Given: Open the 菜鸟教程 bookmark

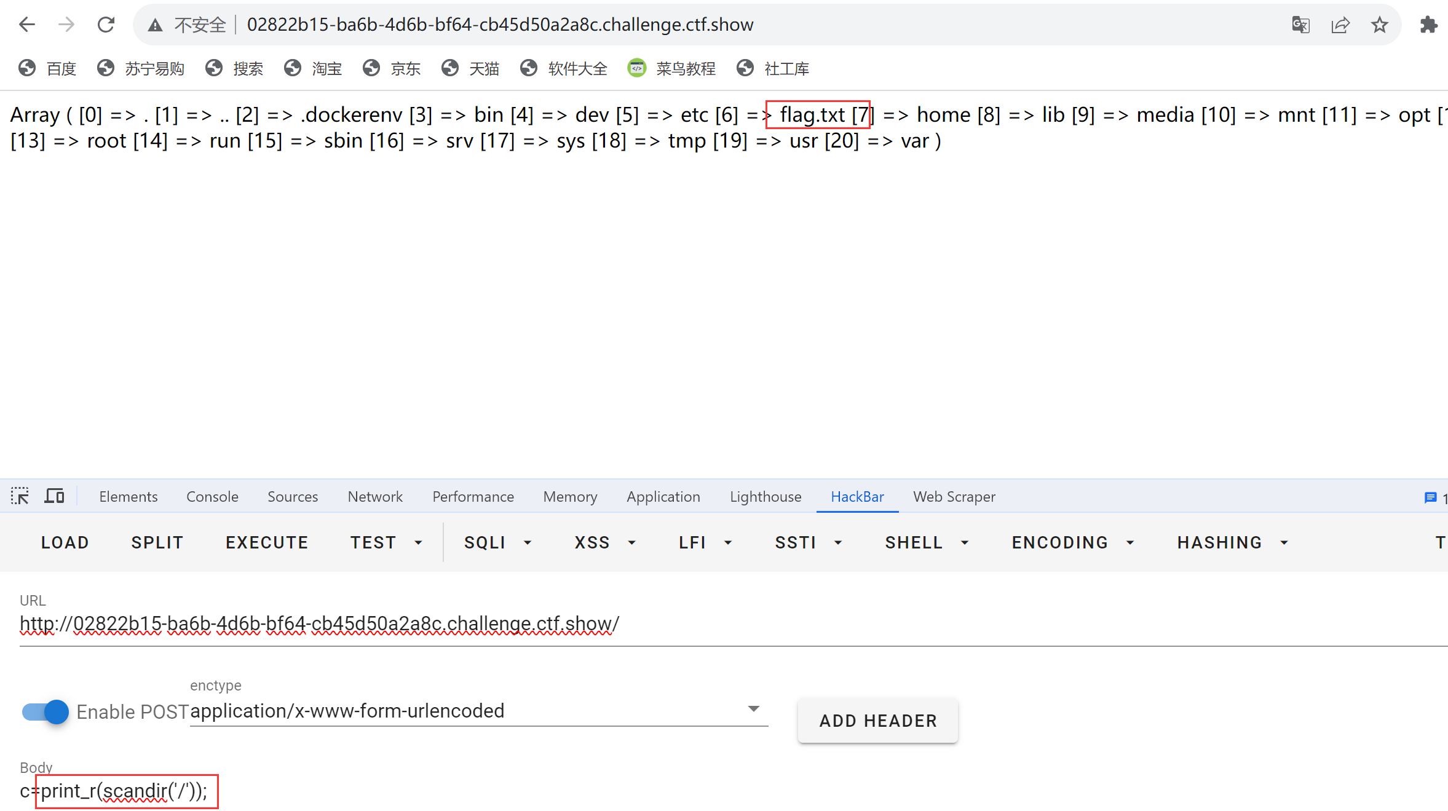Looking at the screenshot, I should point(671,68).
